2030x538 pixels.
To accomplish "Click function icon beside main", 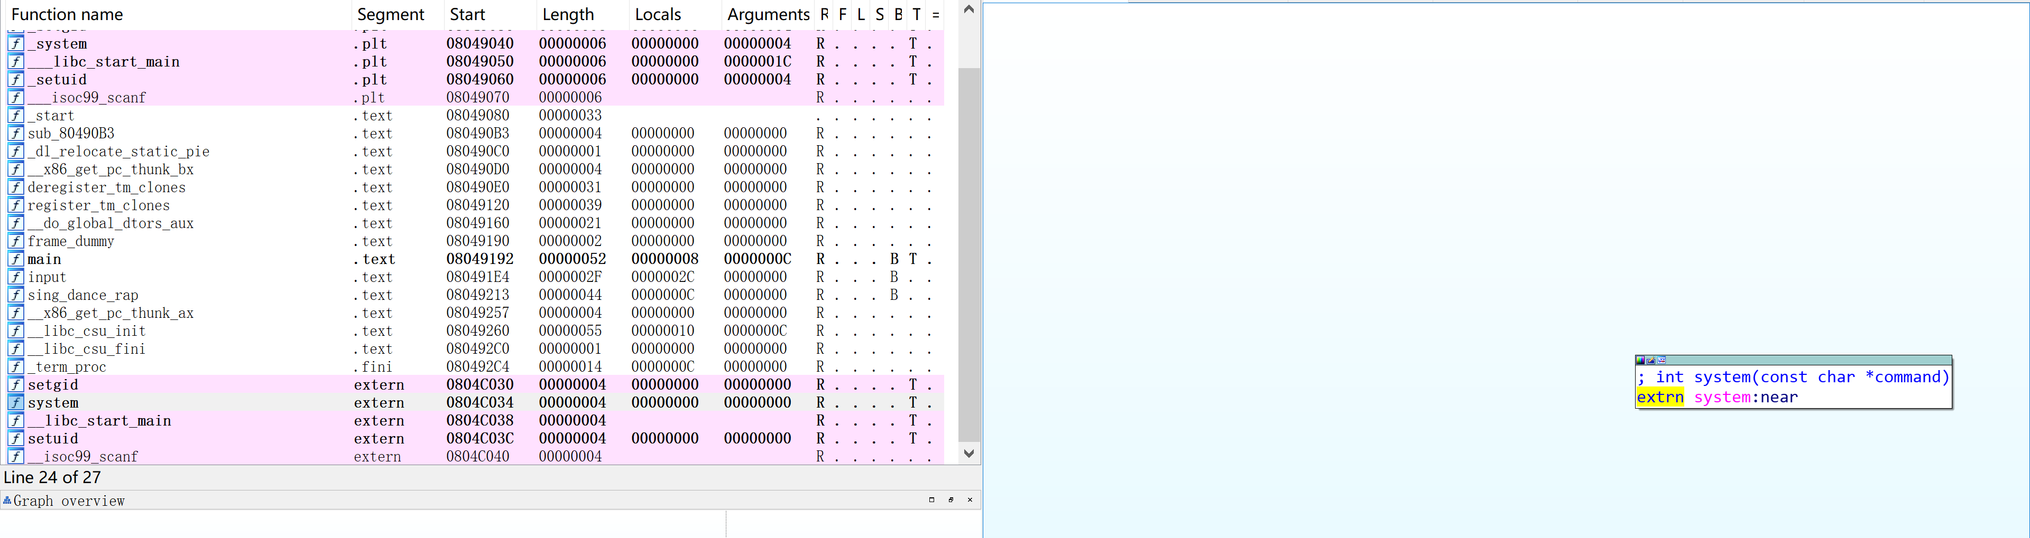I will 16,259.
